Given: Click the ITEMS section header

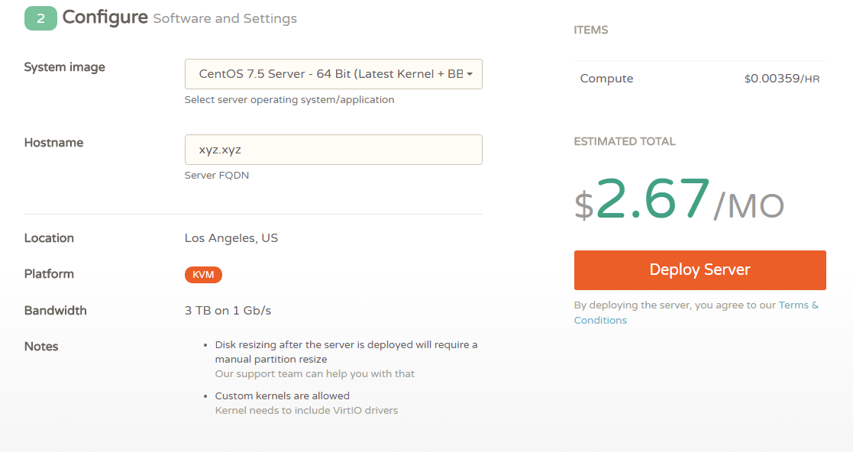Looking at the screenshot, I should 591,30.
